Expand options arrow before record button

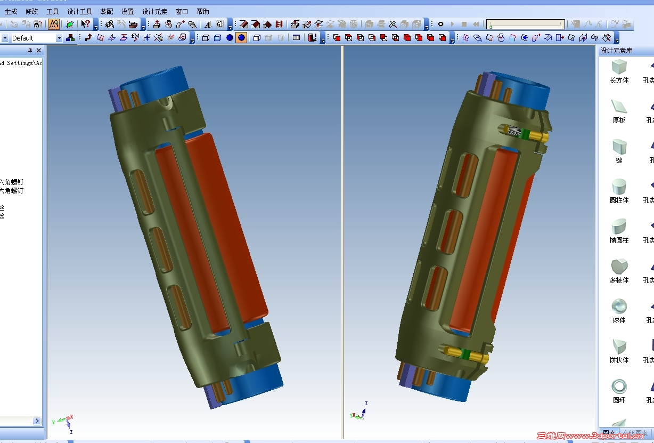click(426, 26)
